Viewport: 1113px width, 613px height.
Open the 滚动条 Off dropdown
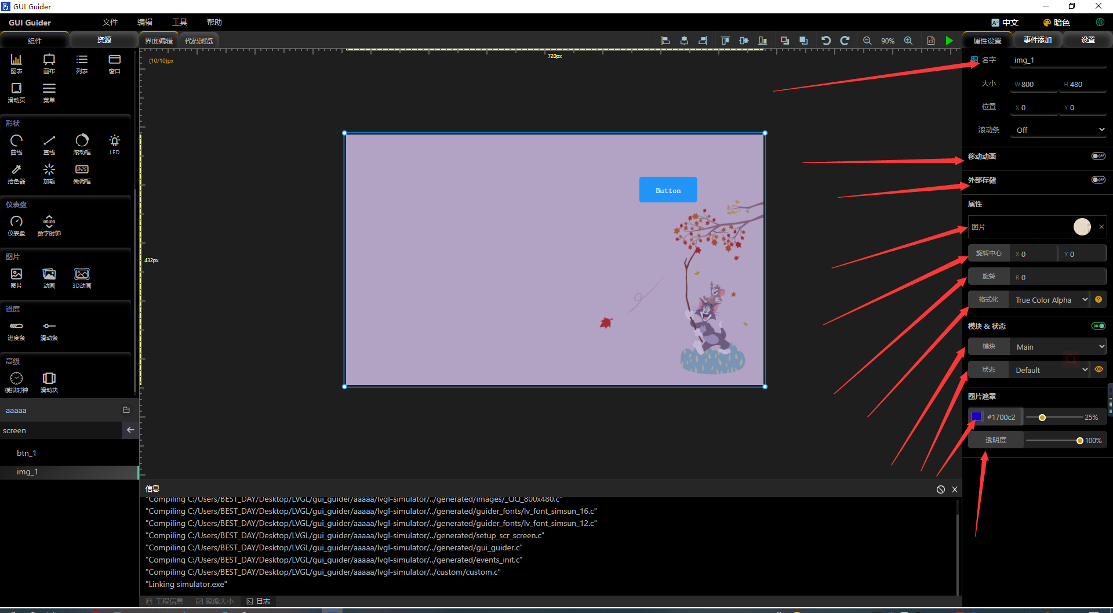pyautogui.click(x=1057, y=129)
